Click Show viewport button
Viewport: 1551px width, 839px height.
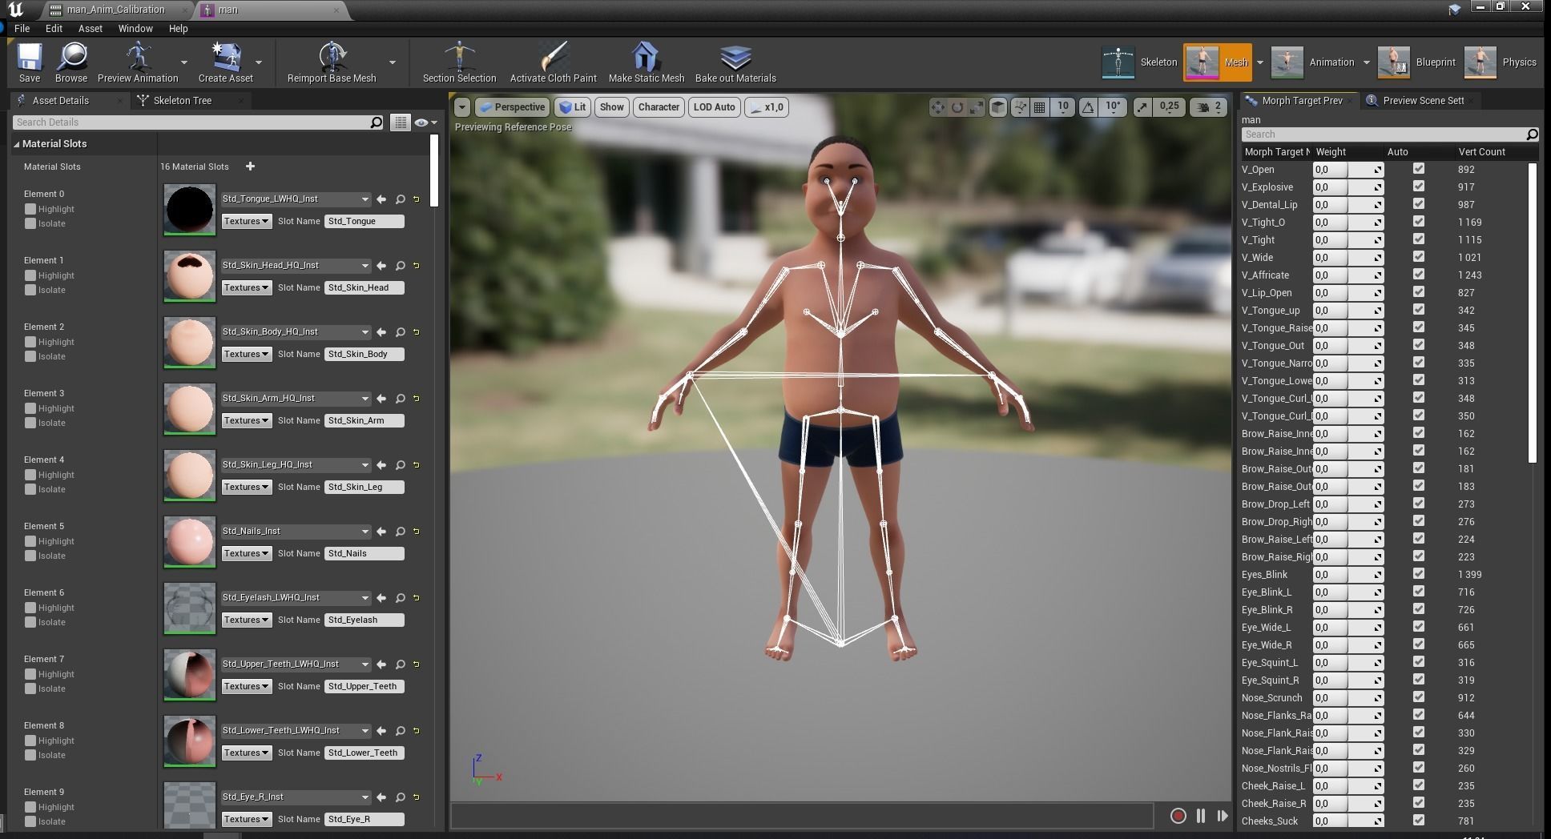tap(611, 107)
